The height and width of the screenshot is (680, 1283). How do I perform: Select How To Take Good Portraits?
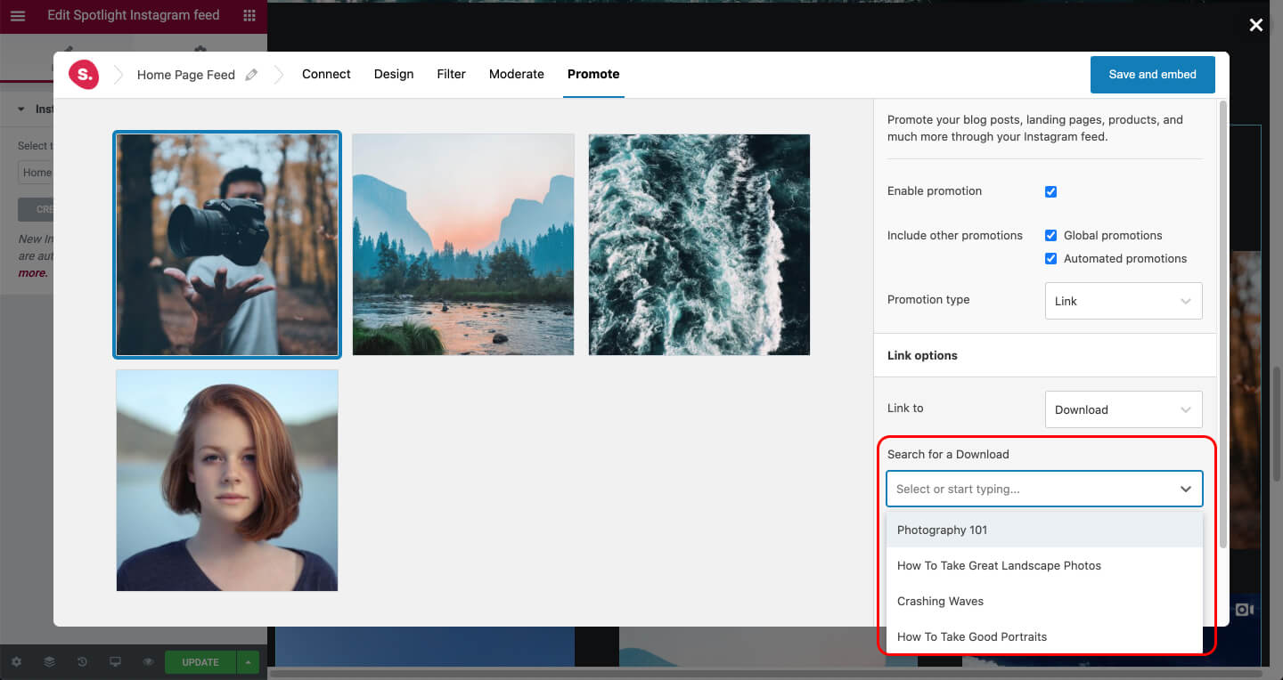click(x=1044, y=636)
